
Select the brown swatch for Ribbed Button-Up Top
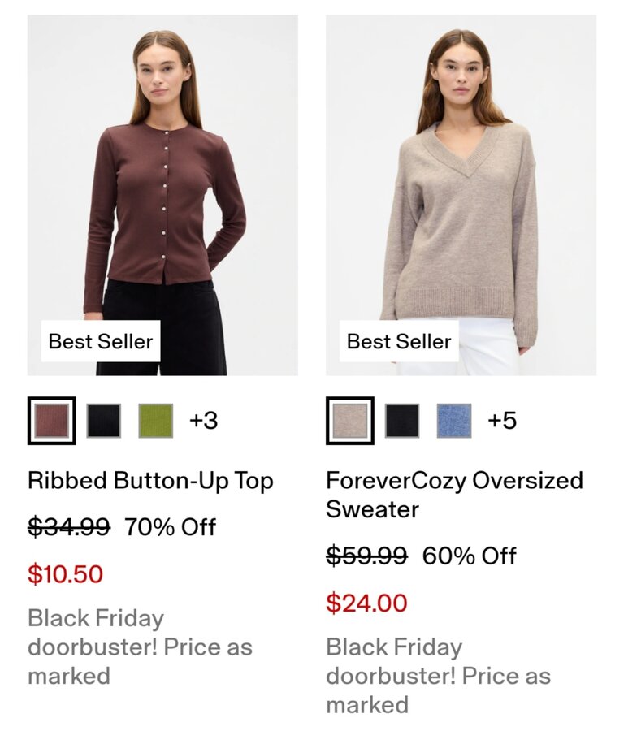coord(51,421)
